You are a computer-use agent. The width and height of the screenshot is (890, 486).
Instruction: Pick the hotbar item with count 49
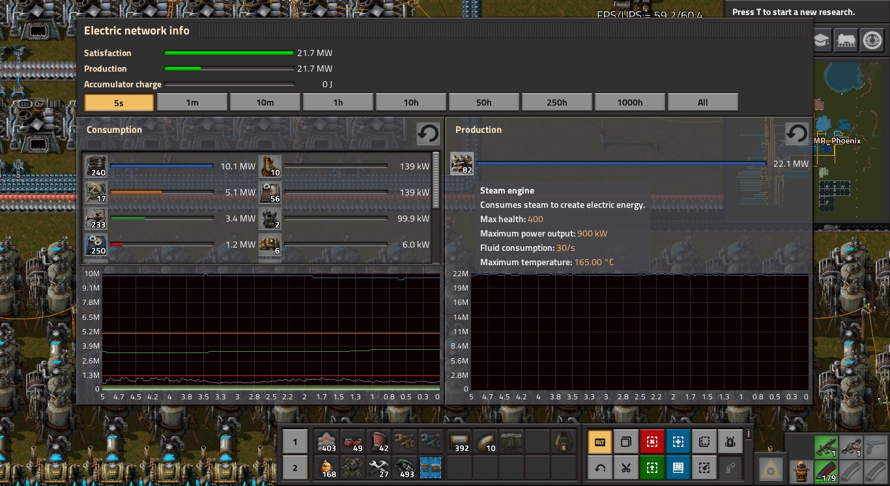(352, 441)
